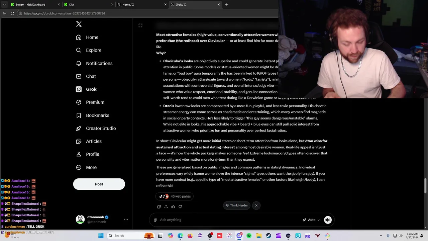Click the taskbar Search box
428x241 pixels.
point(131,236)
